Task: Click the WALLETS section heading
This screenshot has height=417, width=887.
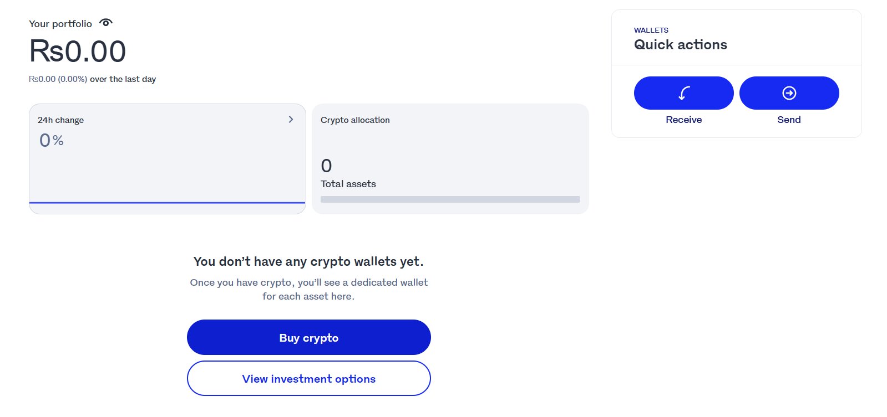Action: tap(651, 30)
